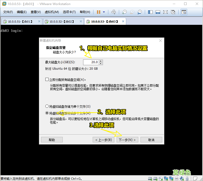Open the message log note icon in status bar

click(195, 178)
